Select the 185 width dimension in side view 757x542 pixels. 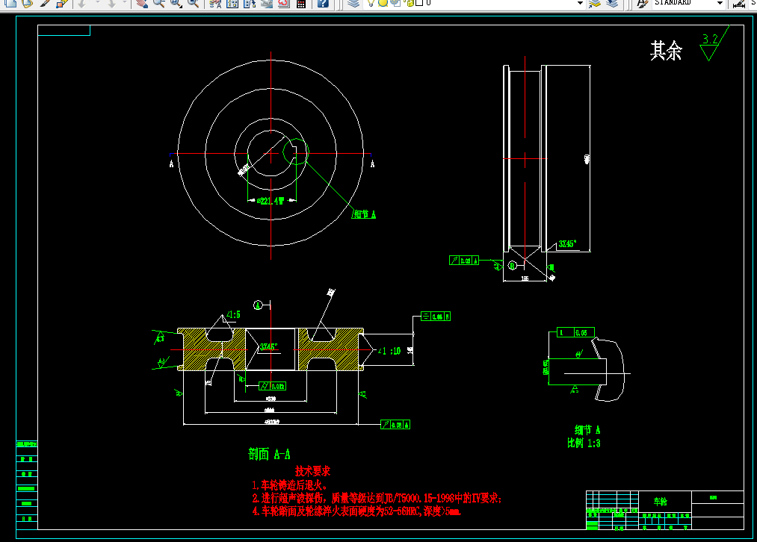pyautogui.click(x=525, y=278)
